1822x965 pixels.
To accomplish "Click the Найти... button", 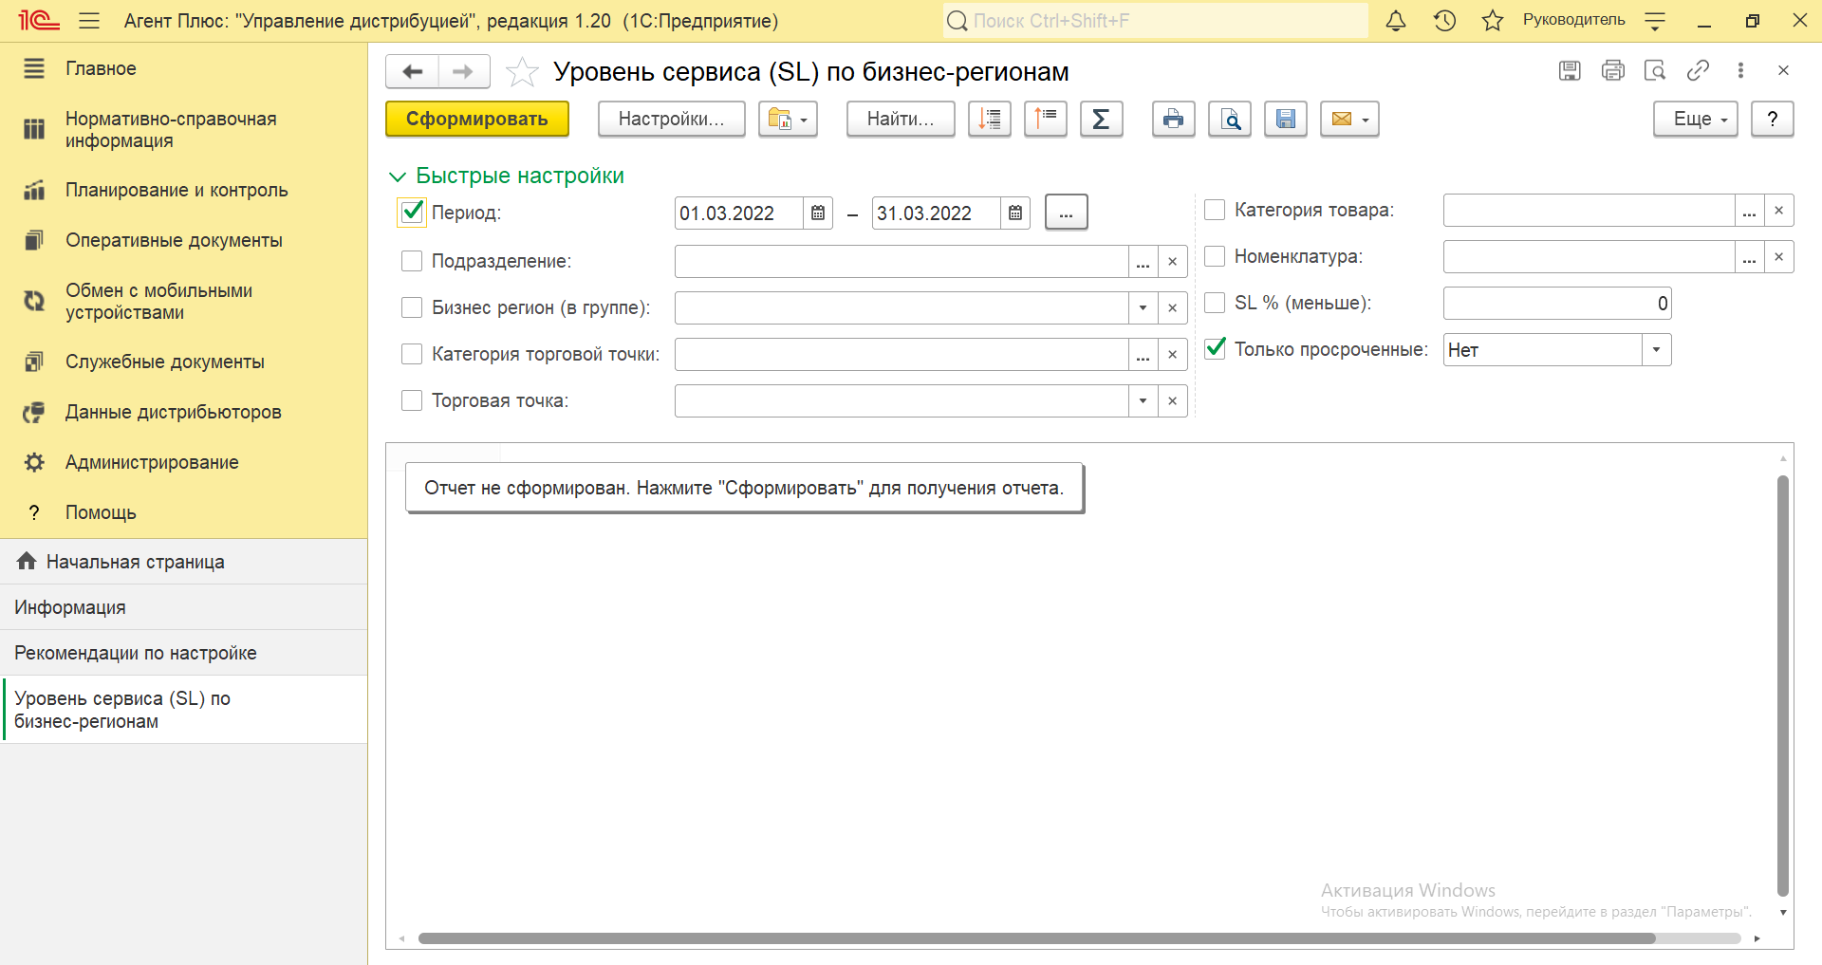I will [901, 119].
